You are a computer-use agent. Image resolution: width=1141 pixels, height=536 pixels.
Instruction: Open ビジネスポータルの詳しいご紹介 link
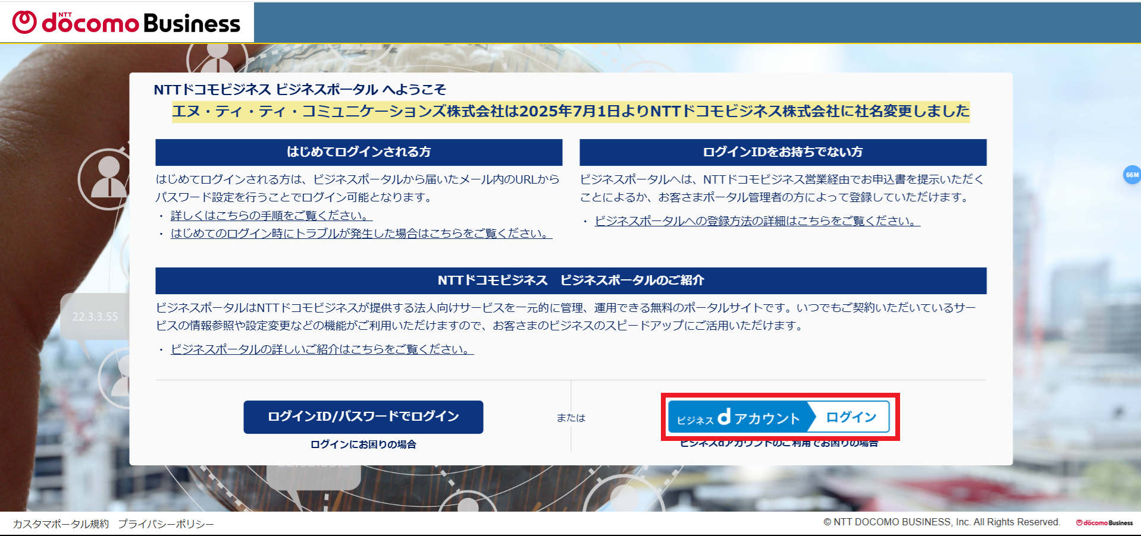click(x=322, y=349)
